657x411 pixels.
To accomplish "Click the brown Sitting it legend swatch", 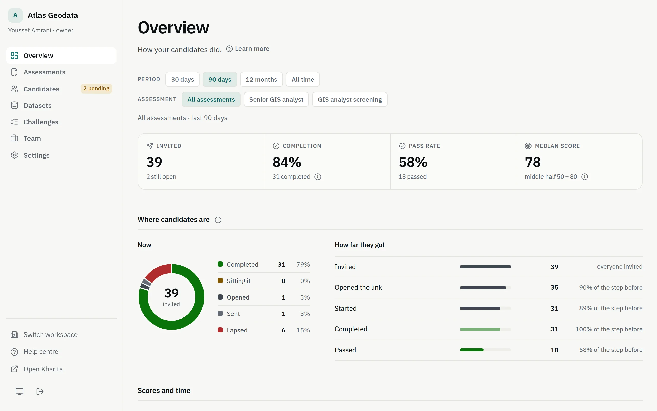I will (x=220, y=281).
